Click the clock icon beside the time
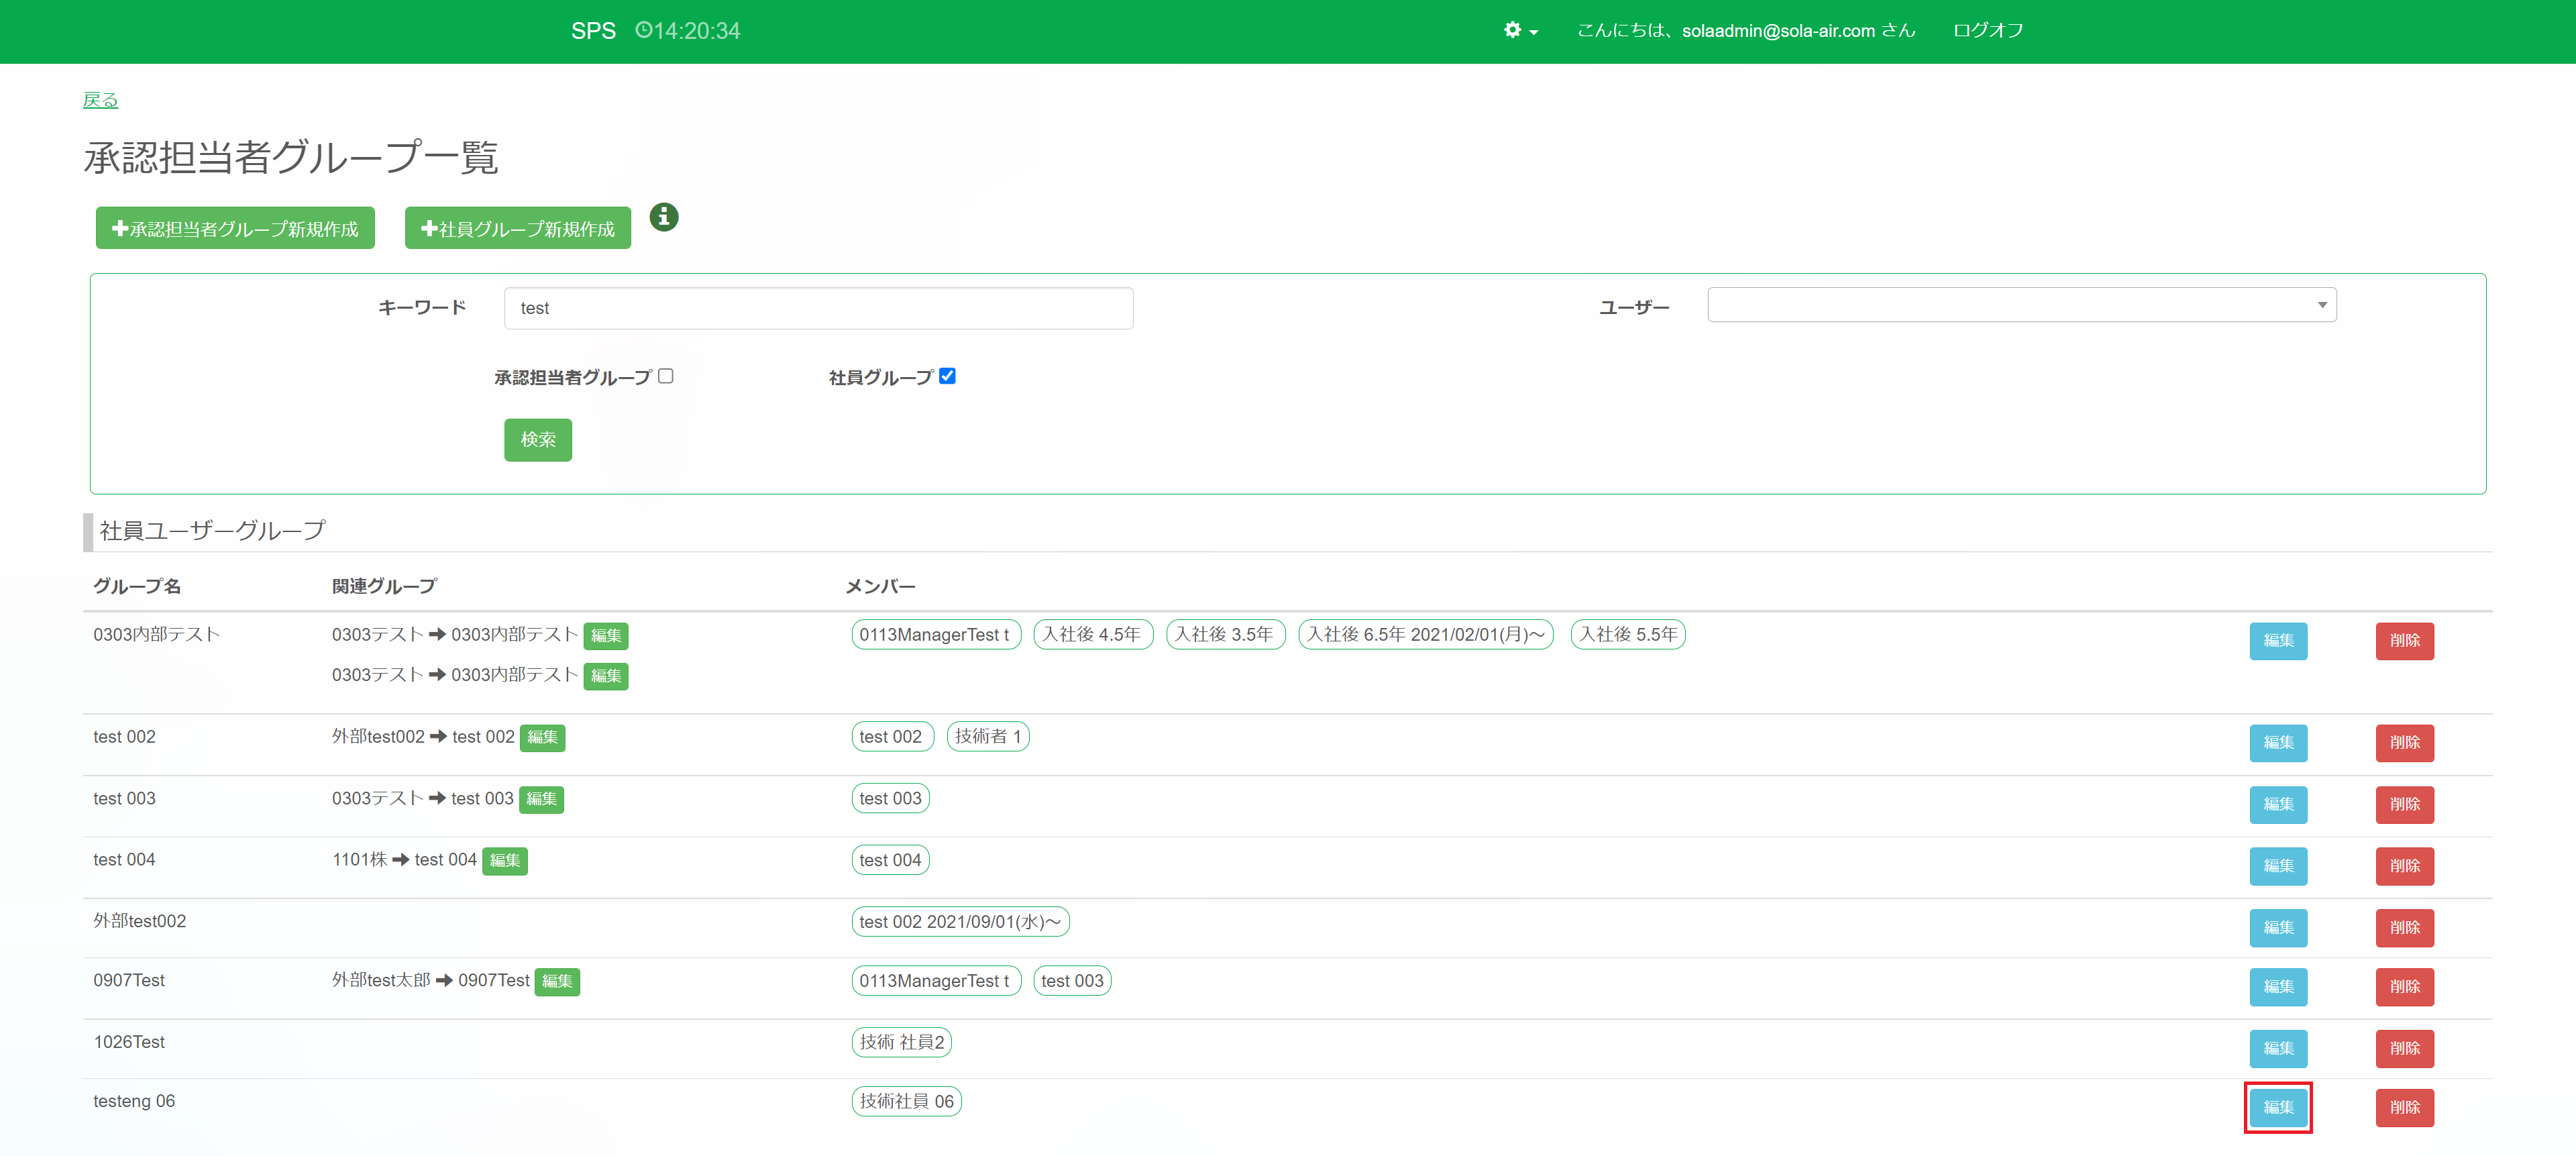 (x=643, y=31)
